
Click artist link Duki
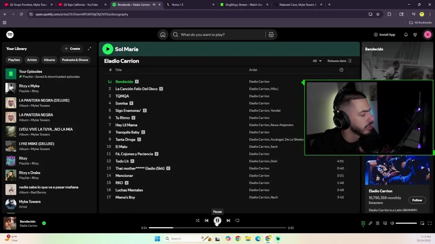tap(274, 161)
